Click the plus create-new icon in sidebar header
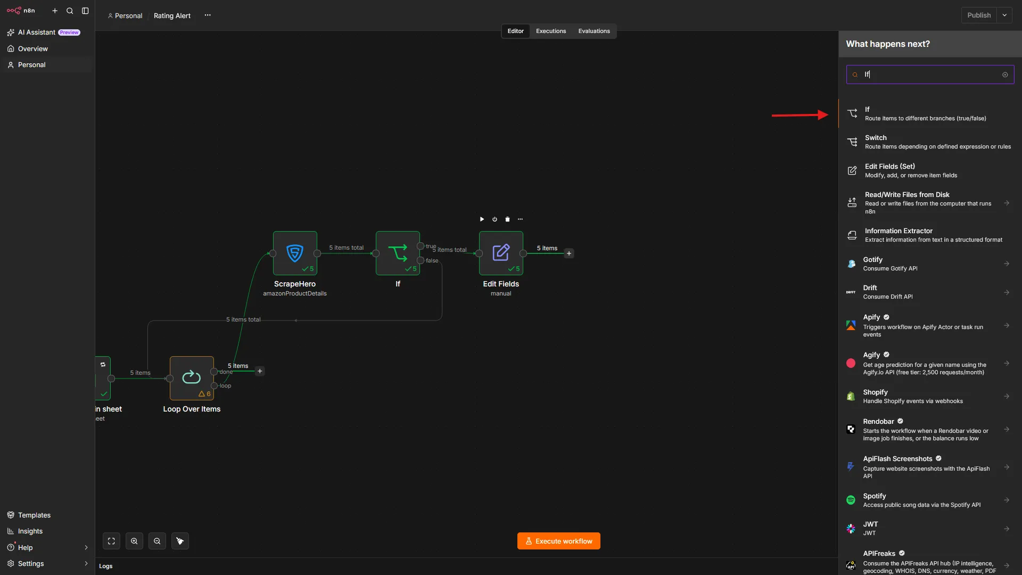Screen dimensions: 1022x575 (x=55, y=11)
